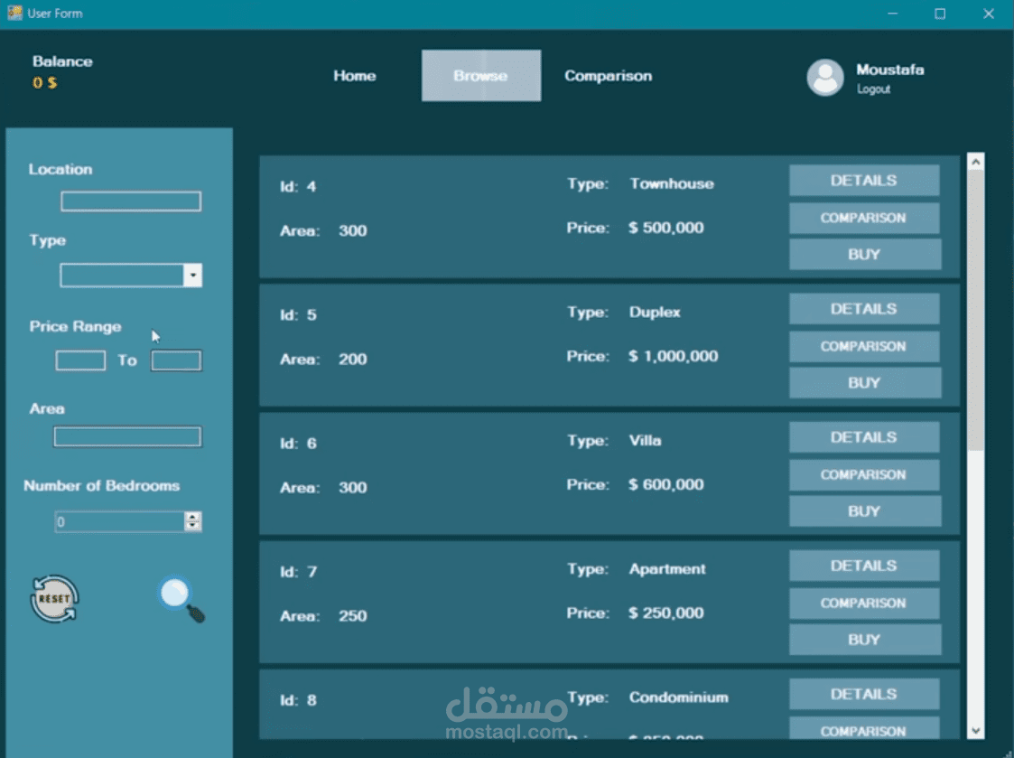Click the Location input field

click(131, 201)
